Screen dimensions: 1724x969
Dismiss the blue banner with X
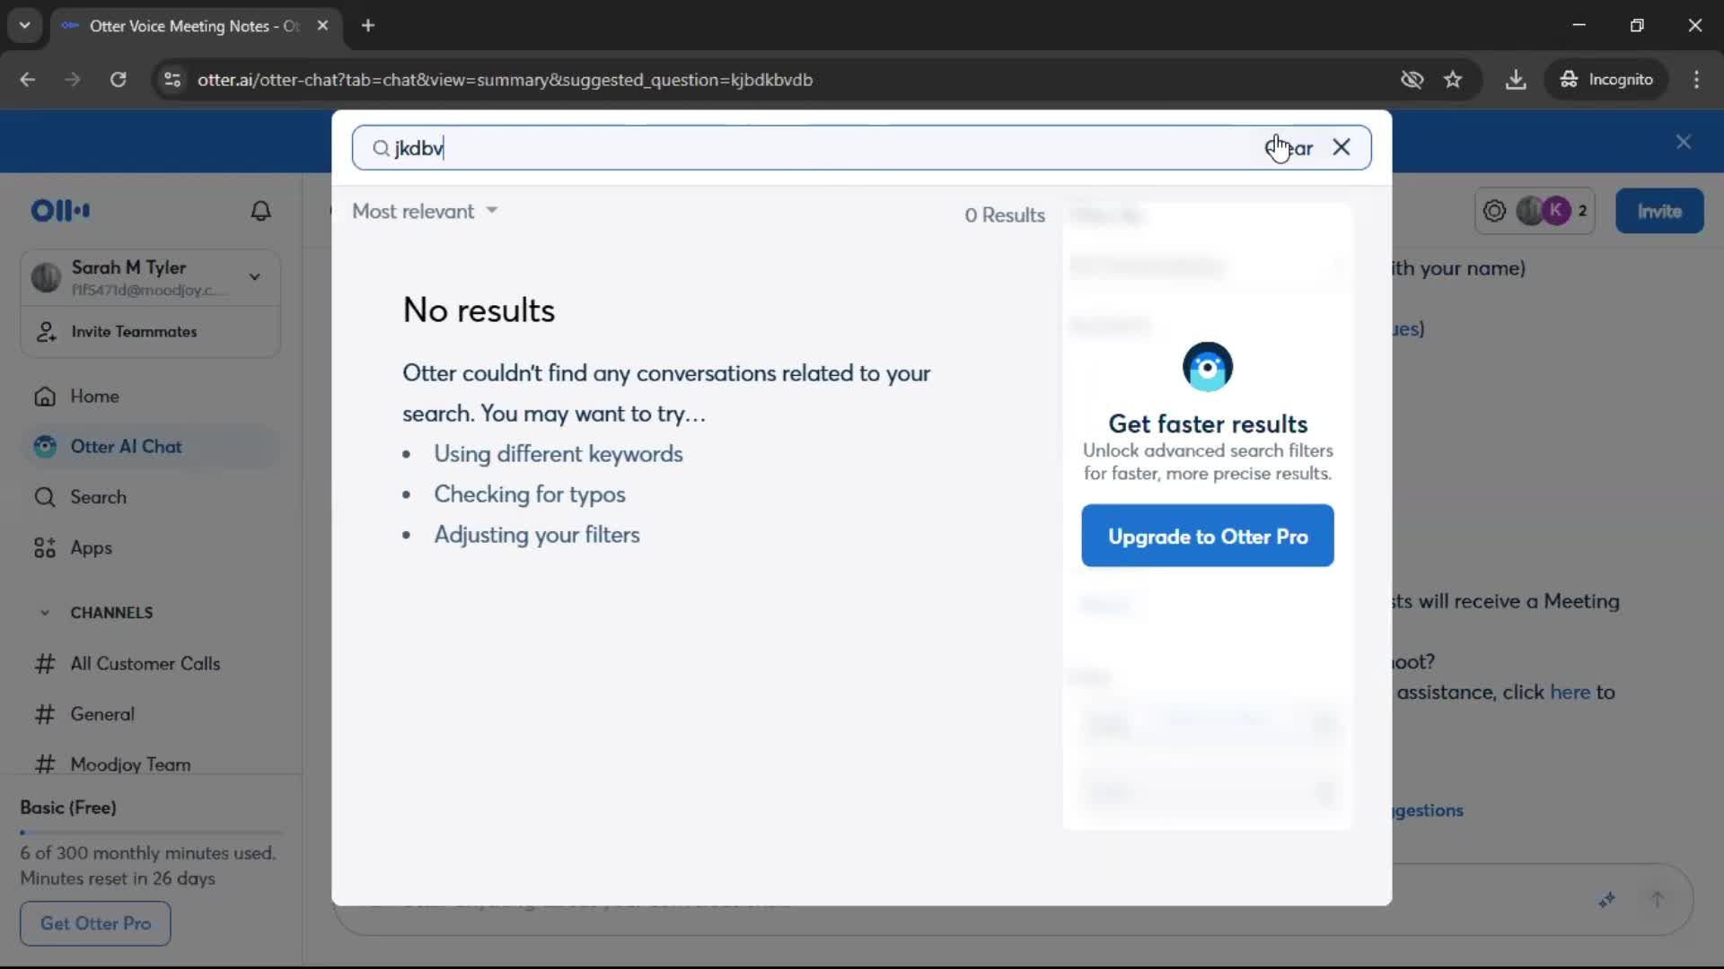pyautogui.click(x=1684, y=142)
